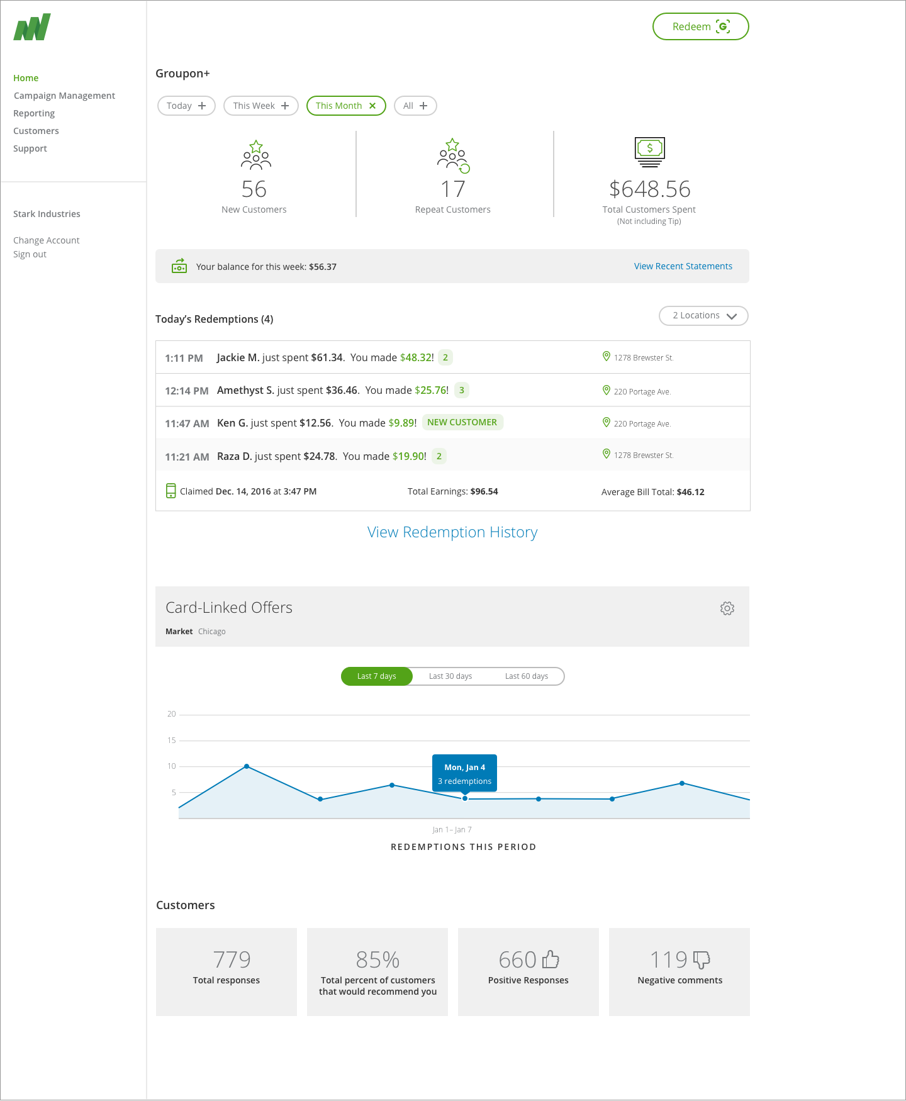
Task: Click the Mon, Jan 4 data point on chart
Action: (465, 798)
